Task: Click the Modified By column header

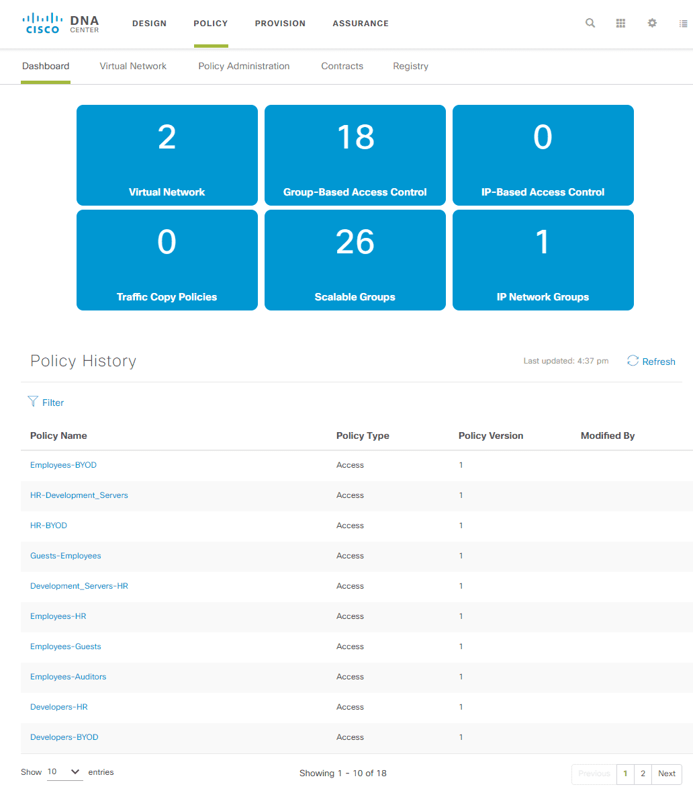Action: 608,435
